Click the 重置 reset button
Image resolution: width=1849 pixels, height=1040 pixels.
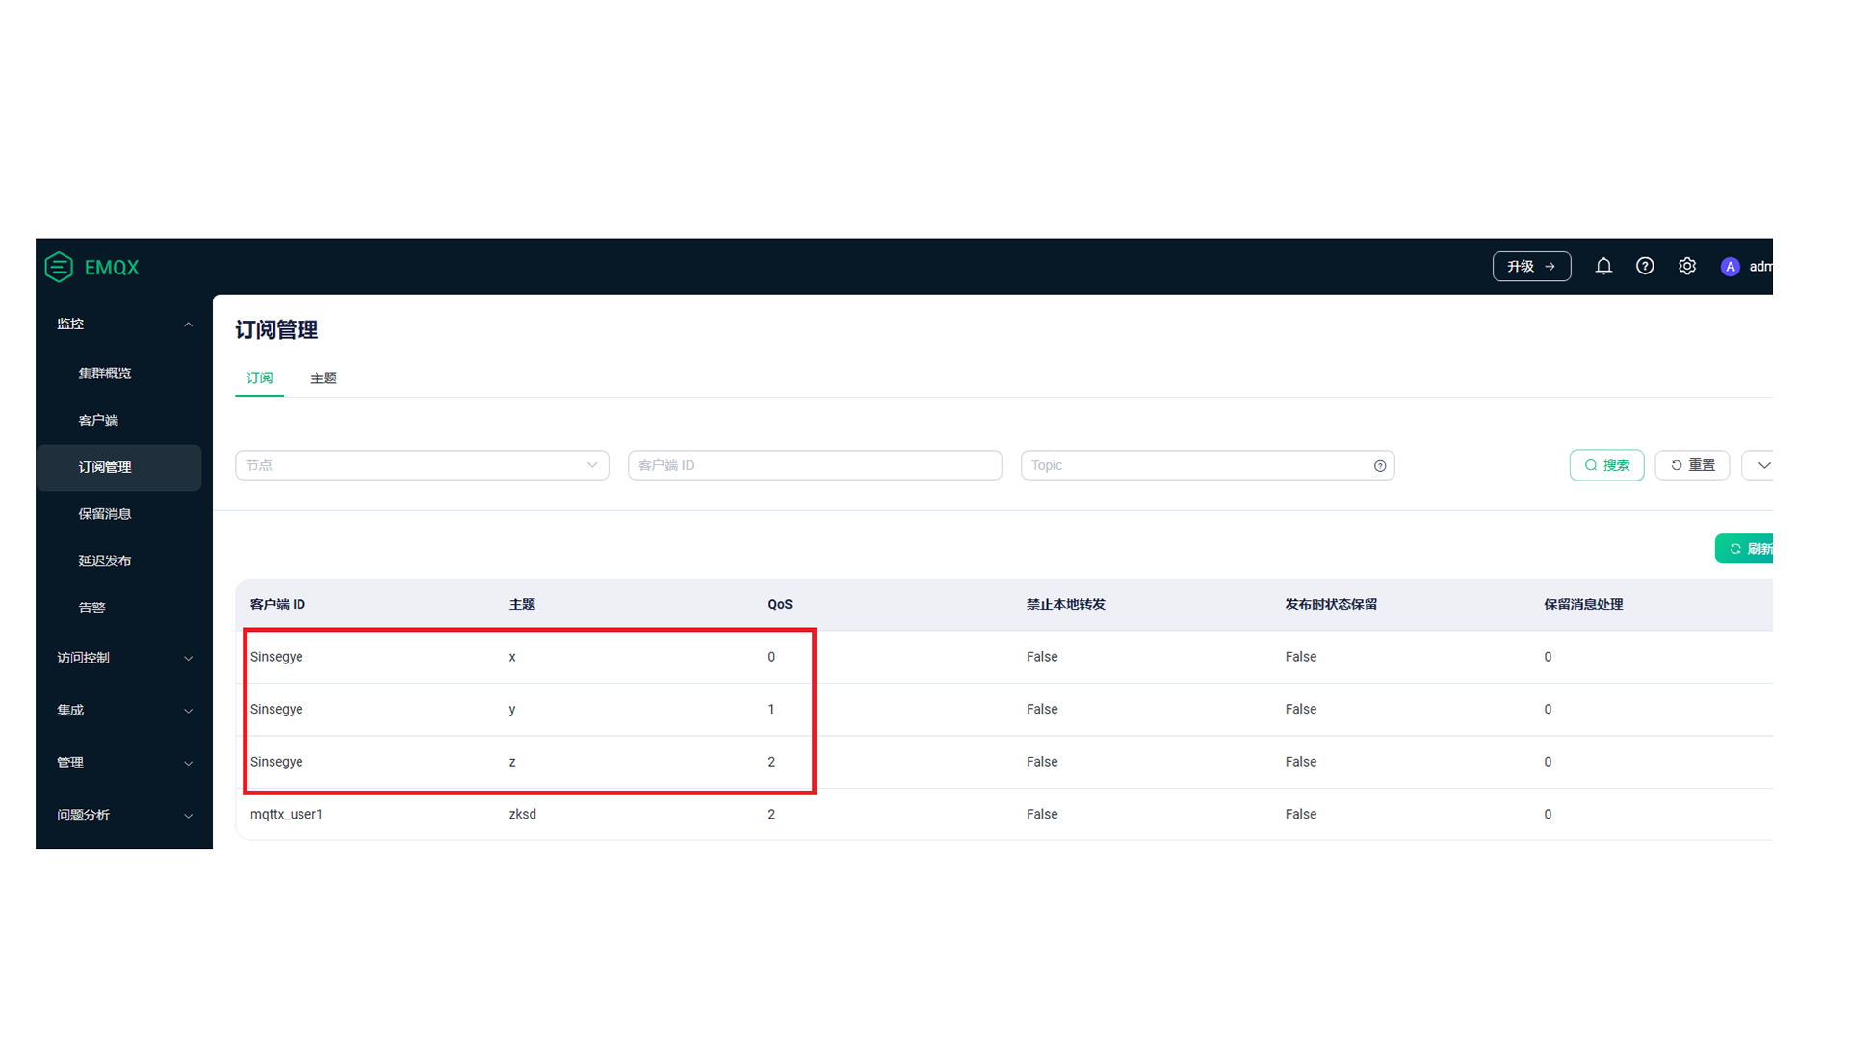coord(1692,465)
